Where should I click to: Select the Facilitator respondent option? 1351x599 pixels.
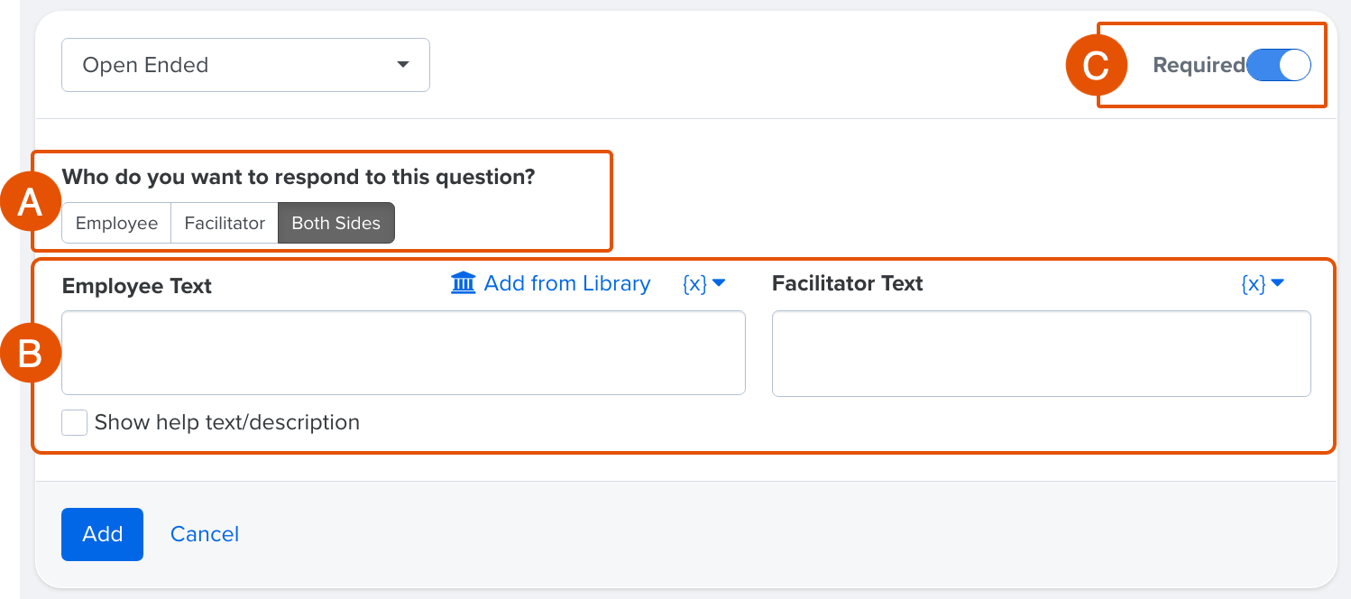click(224, 222)
